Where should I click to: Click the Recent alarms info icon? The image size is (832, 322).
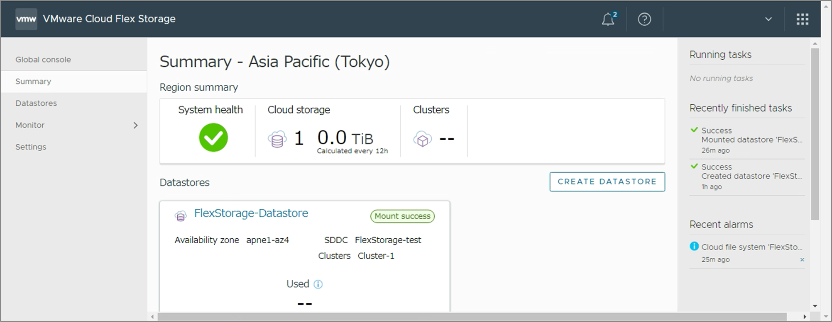pyautogui.click(x=694, y=246)
